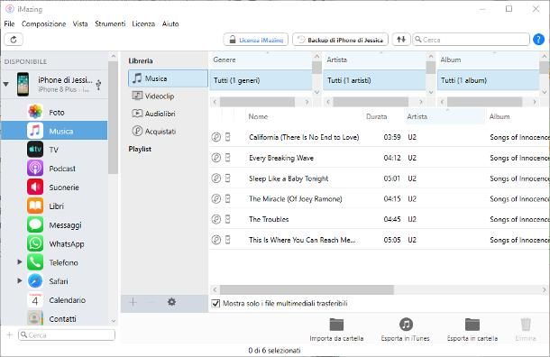The height and width of the screenshot is (357, 550).
Task: Click the bottom-left sidebar Cerca field
Action: [67, 334]
